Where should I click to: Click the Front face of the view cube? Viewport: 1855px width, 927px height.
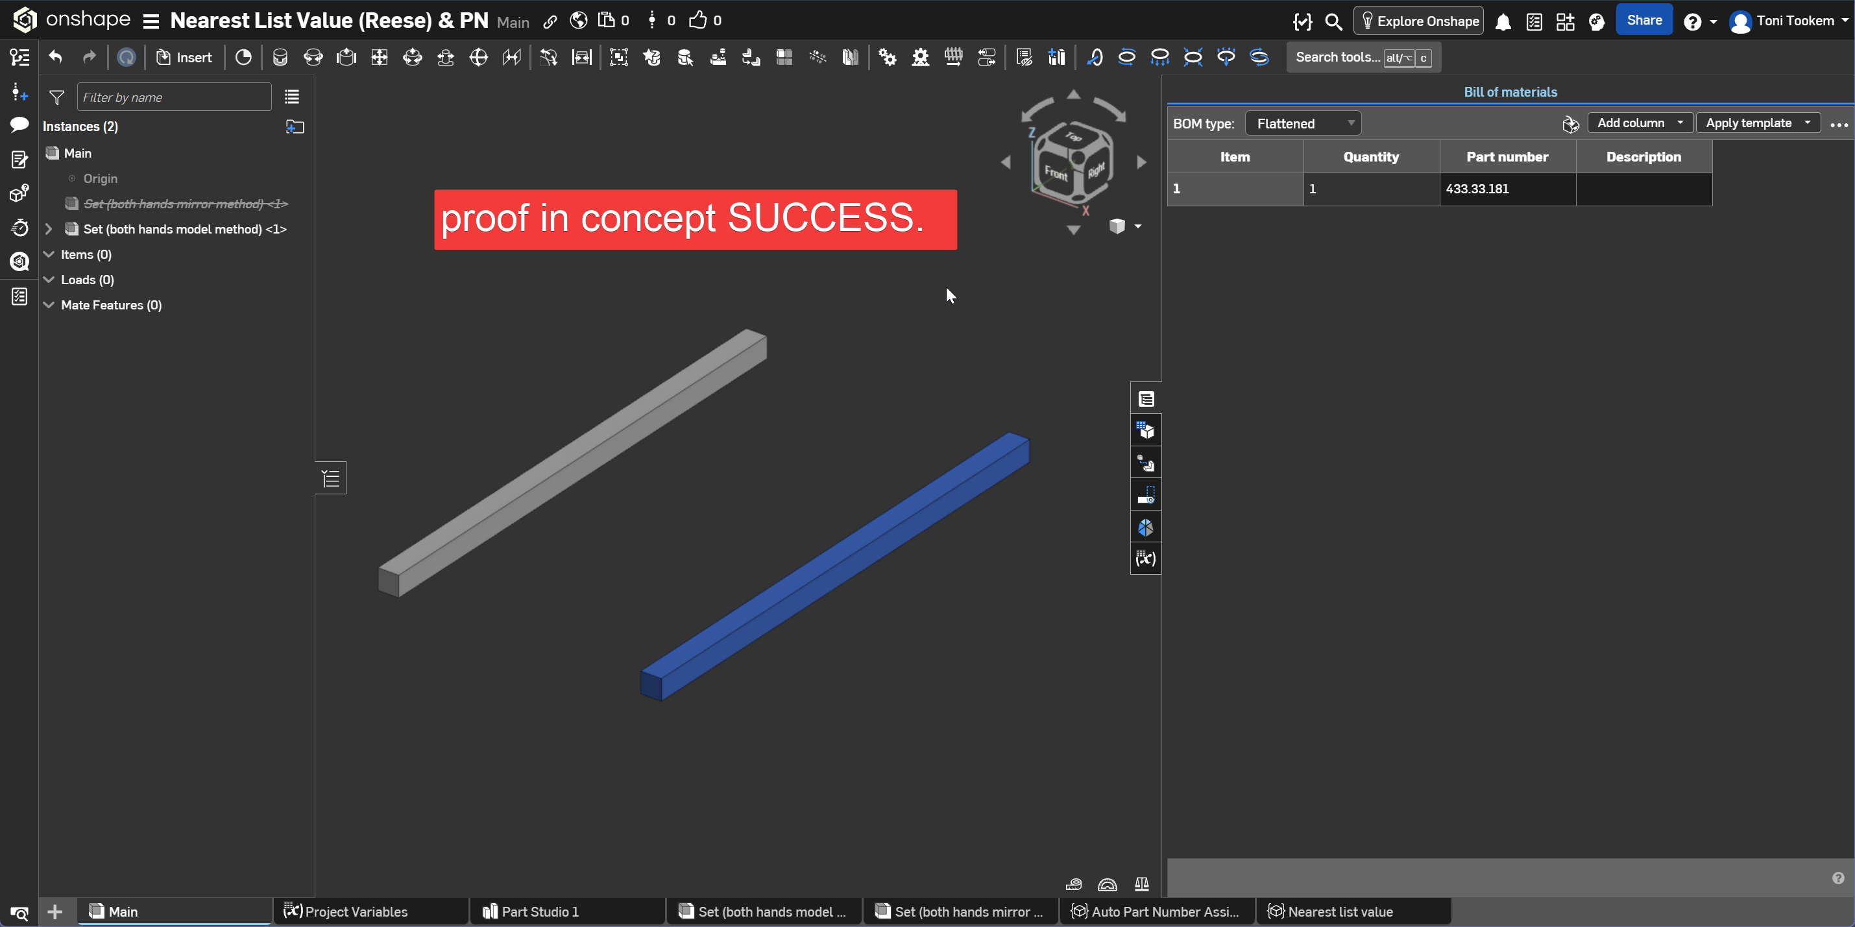1056,173
